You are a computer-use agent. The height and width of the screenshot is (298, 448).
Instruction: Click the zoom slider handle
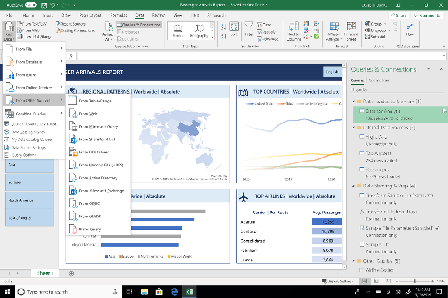tap(414, 281)
